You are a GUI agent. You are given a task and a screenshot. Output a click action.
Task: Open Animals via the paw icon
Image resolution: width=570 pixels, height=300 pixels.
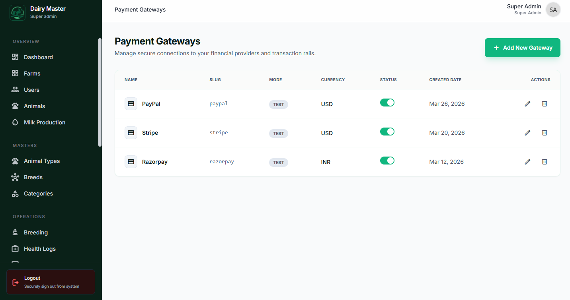(x=15, y=106)
